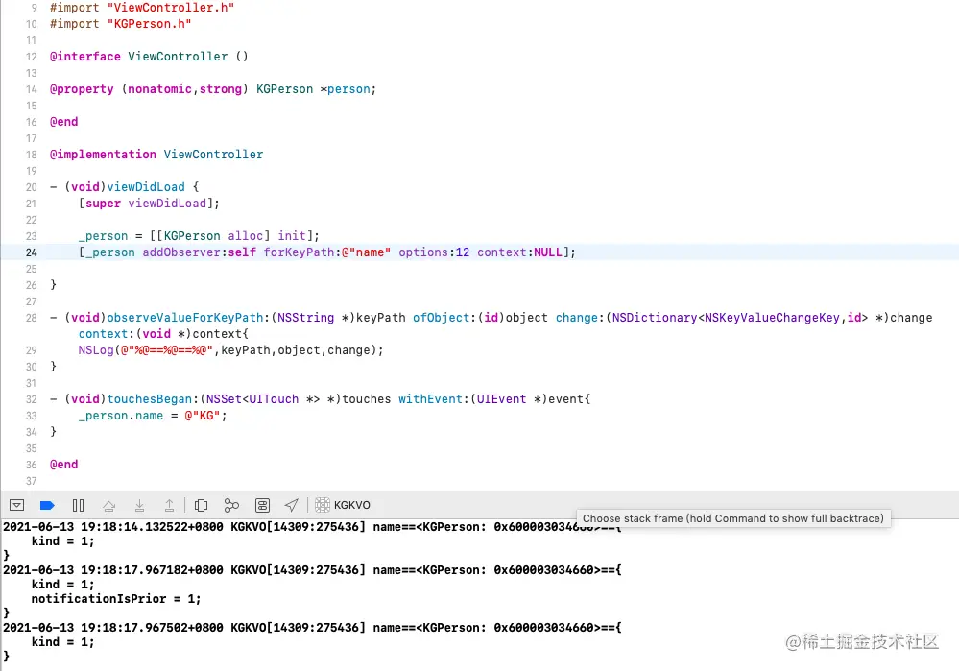Image resolution: width=959 pixels, height=671 pixels.
Task: Click "KGPerson.h" import string on line 10
Action: [149, 24]
